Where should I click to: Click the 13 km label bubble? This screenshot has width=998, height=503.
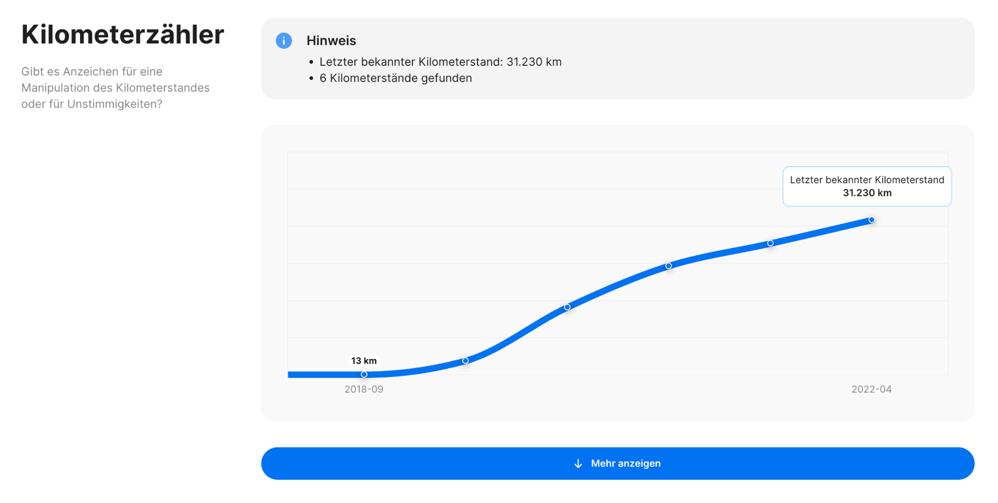364,361
